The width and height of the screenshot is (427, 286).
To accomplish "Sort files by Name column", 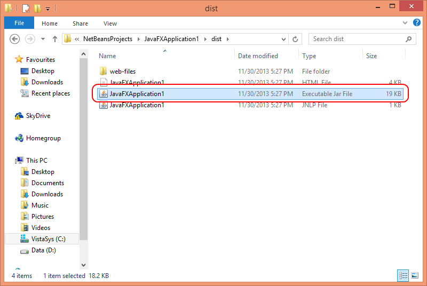I will [x=107, y=56].
